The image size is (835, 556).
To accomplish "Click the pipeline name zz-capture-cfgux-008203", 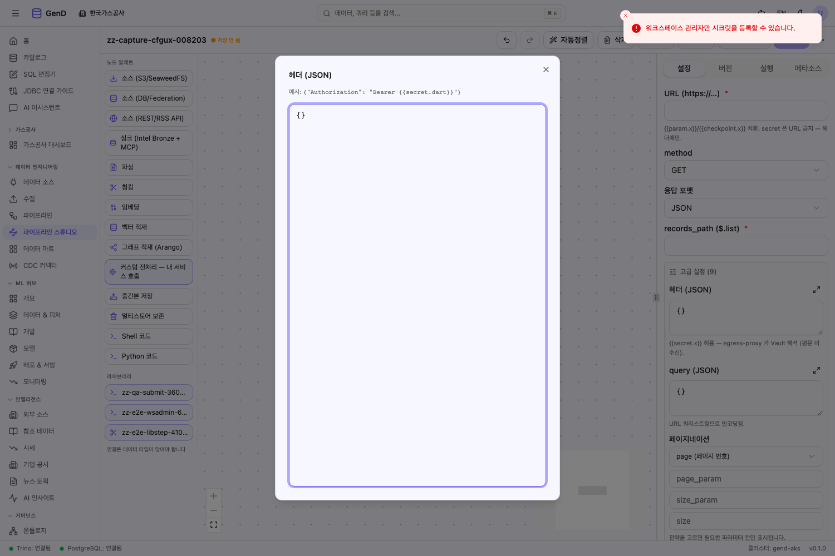I will tap(156, 40).
